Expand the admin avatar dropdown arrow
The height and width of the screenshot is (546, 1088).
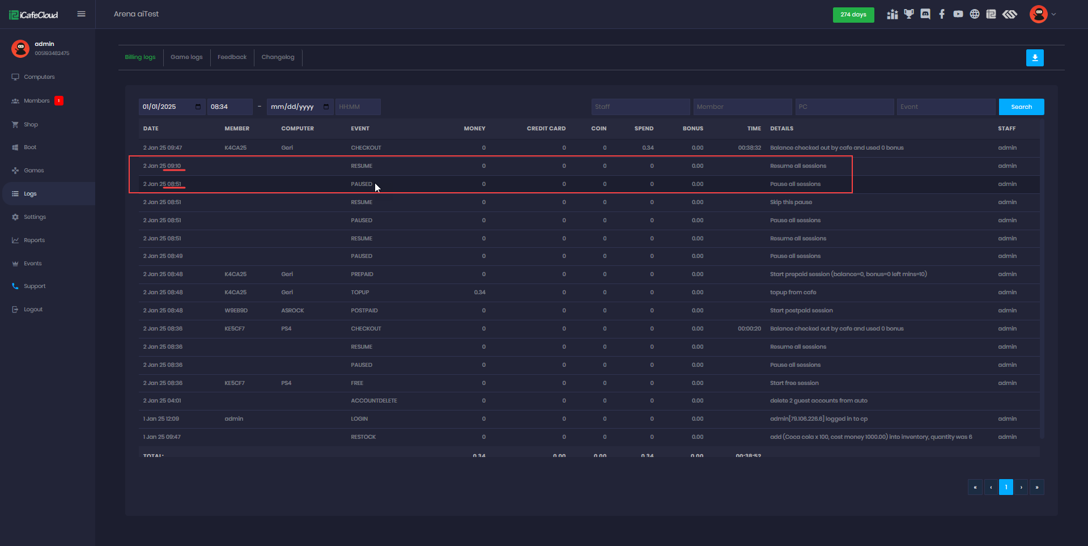(x=1054, y=14)
